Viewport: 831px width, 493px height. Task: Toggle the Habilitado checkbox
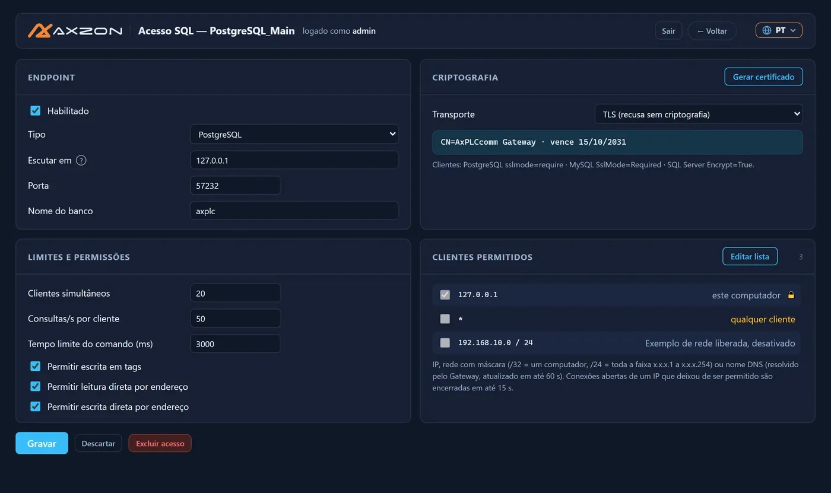[x=36, y=111]
